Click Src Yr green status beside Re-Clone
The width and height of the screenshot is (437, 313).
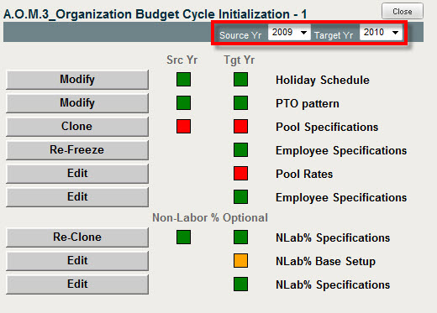[x=183, y=237]
